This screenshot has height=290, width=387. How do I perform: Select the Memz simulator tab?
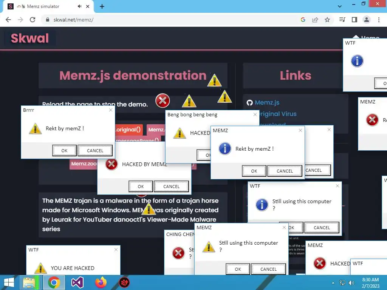[48, 7]
